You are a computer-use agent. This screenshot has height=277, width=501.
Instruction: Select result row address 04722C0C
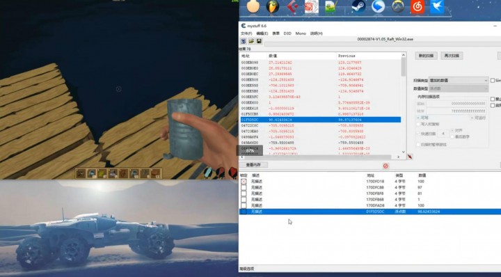point(321,125)
